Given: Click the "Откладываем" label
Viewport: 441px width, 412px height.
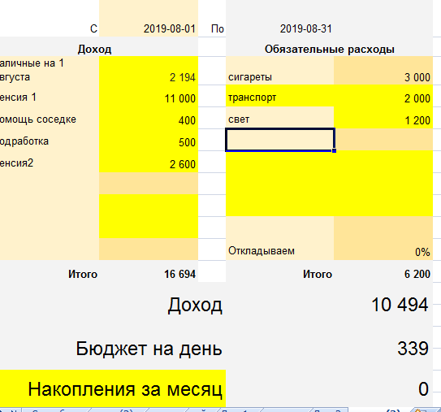Looking at the screenshot, I should click(262, 251).
